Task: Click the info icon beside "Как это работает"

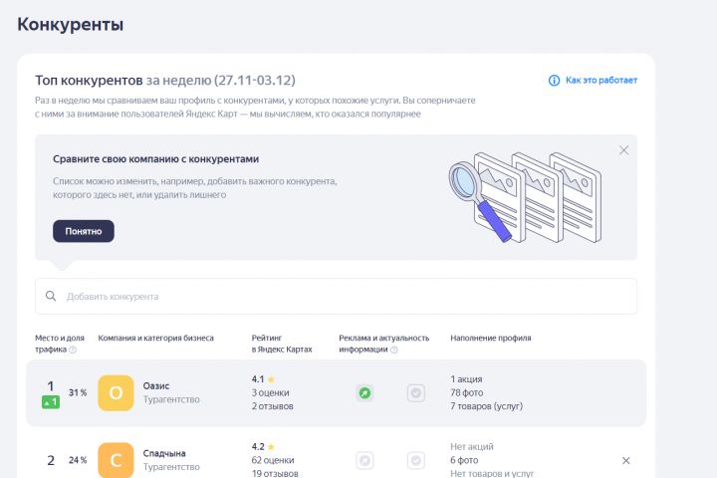Action: (554, 81)
